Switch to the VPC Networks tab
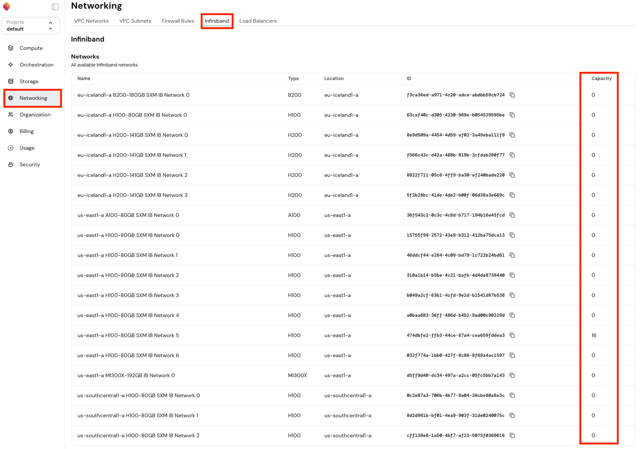641x449 pixels. [x=91, y=21]
